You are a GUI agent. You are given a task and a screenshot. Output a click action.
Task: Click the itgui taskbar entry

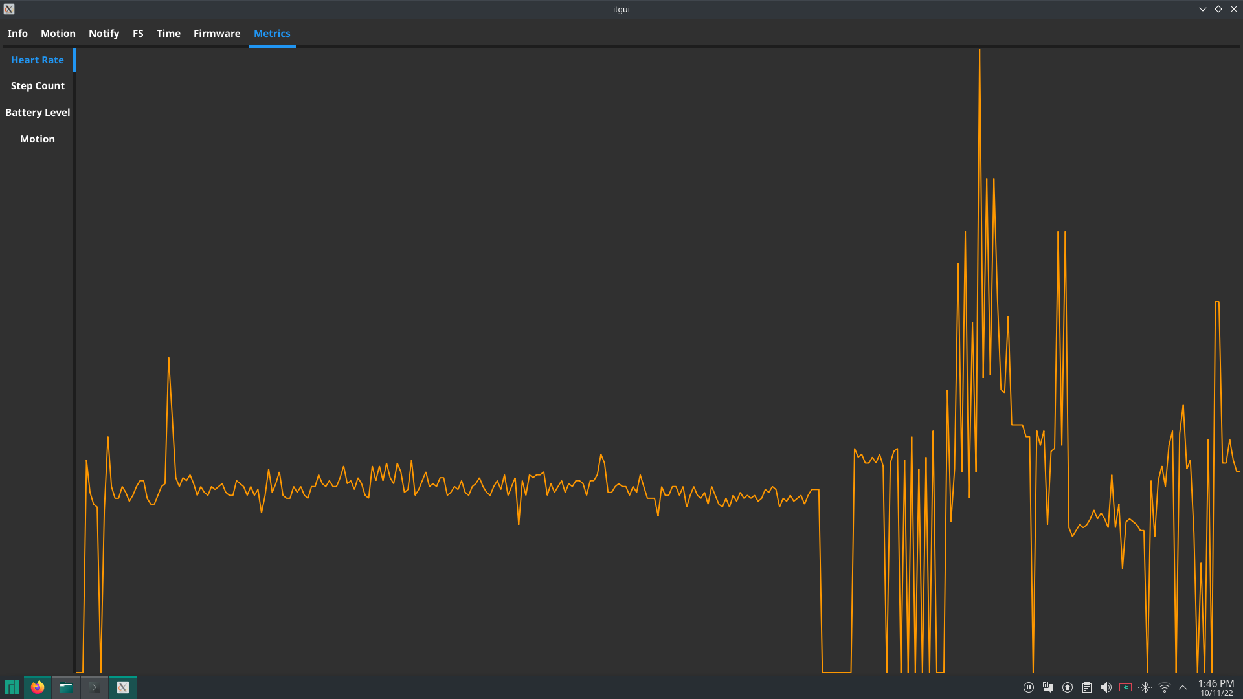click(x=123, y=687)
